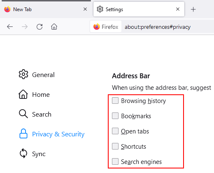Click the General gear icon in sidebar
This screenshot has height=173, width=214.
(x=23, y=74)
